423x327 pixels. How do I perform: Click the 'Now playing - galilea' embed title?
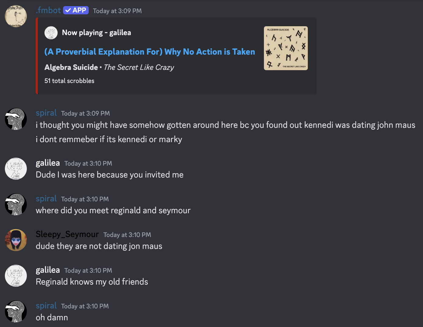pyautogui.click(x=96, y=33)
